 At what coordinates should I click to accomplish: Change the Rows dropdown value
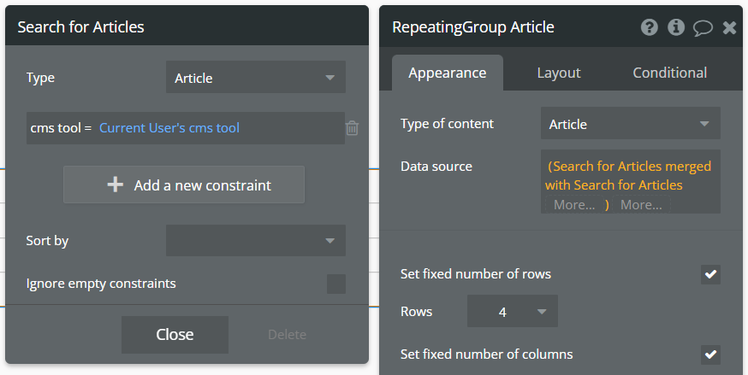(512, 312)
